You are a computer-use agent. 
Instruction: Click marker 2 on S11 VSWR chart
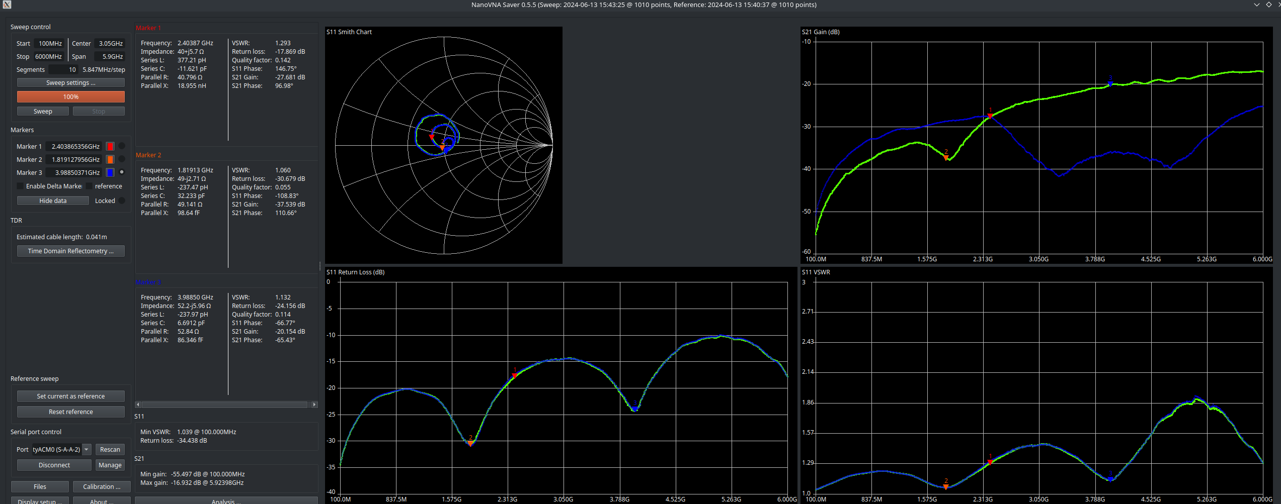point(946,486)
